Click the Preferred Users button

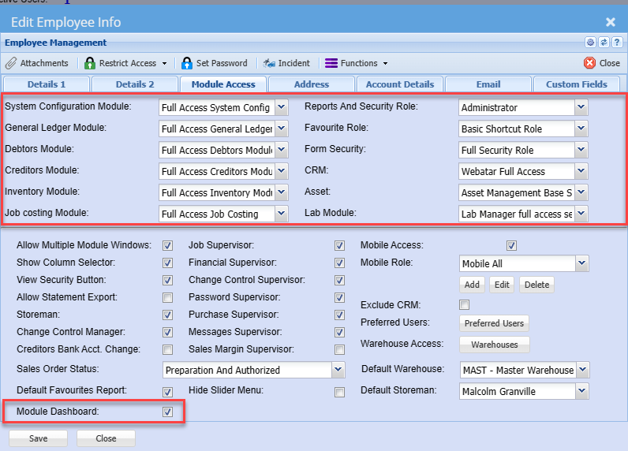coord(494,323)
